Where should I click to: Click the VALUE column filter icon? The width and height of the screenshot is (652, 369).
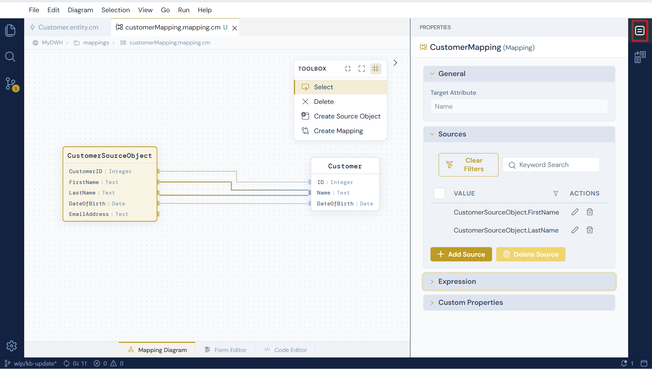[x=556, y=193]
